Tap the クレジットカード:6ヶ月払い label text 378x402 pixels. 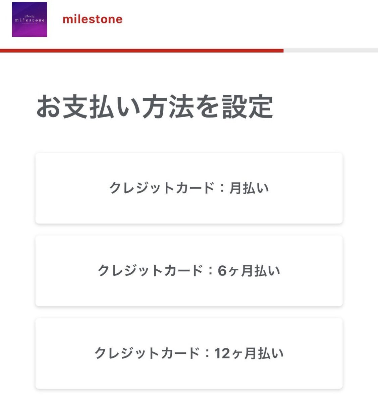click(189, 271)
